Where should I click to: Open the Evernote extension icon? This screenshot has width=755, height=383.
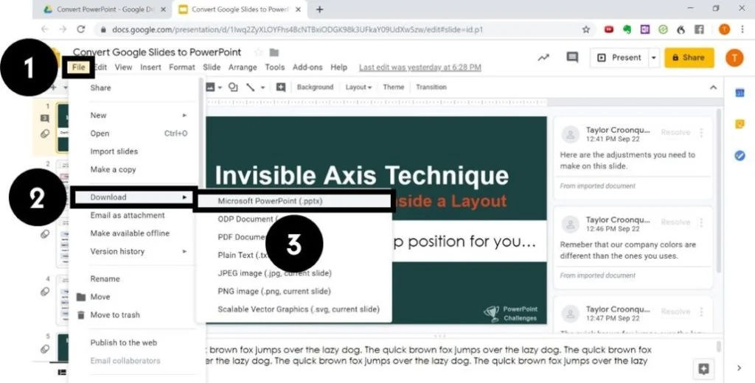pos(627,29)
